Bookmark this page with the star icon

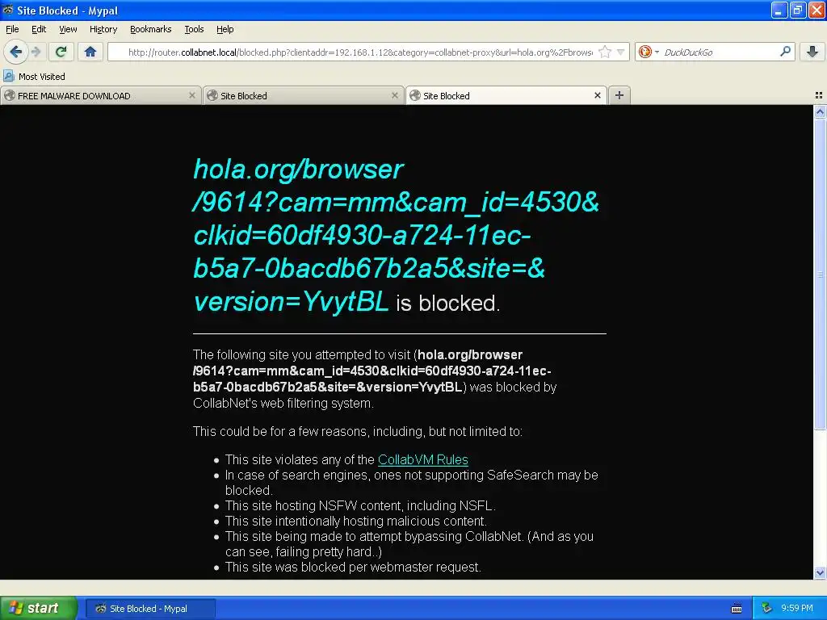pos(605,52)
